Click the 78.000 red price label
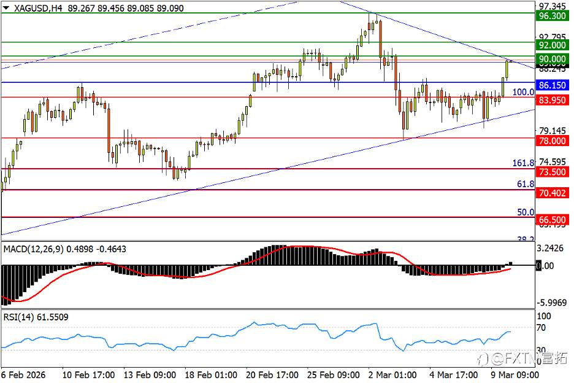This screenshot has width=574, height=383. (553, 141)
